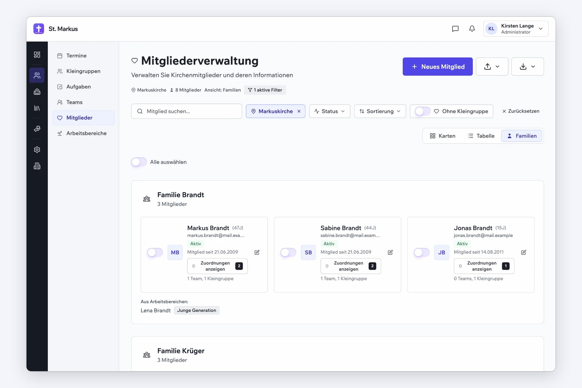
Task: Open the settings gear icon in dark sidebar
Action: (37, 150)
